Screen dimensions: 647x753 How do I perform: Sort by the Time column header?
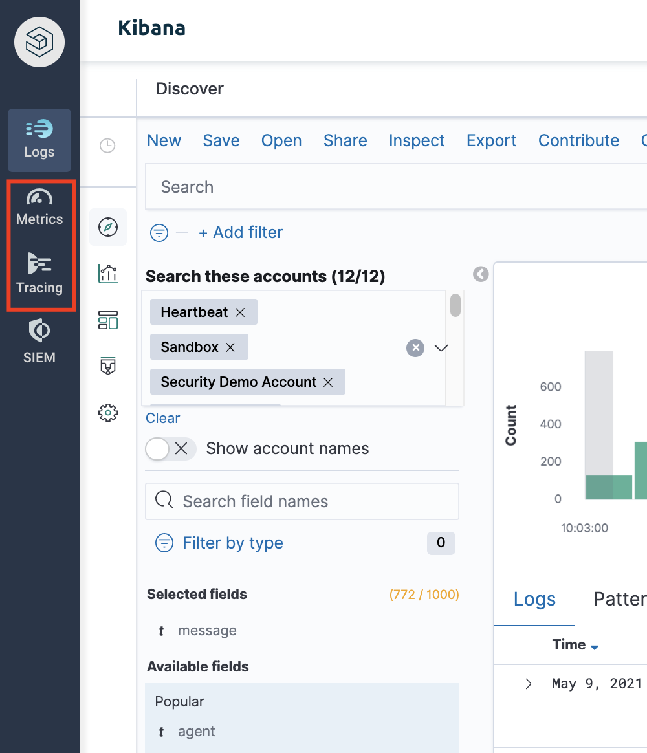coord(575,645)
